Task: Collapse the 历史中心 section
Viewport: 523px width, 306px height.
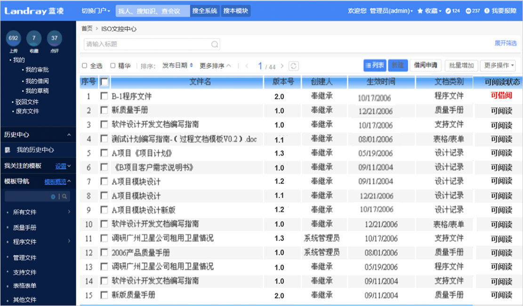Action: pyautogui.click(x=69, y=135)
